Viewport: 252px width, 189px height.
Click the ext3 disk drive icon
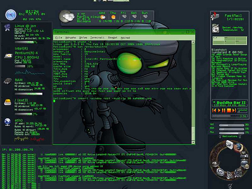tap(8, 102)
